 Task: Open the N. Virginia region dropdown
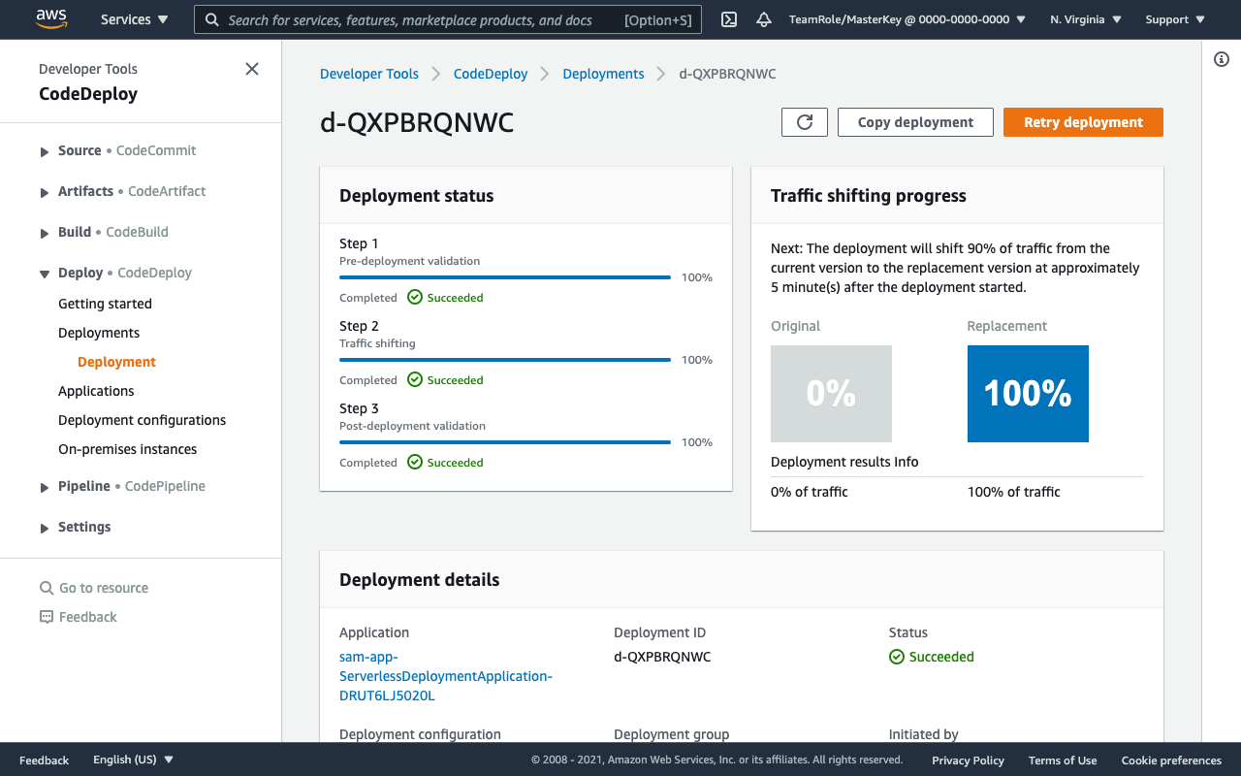(1086, 19)
